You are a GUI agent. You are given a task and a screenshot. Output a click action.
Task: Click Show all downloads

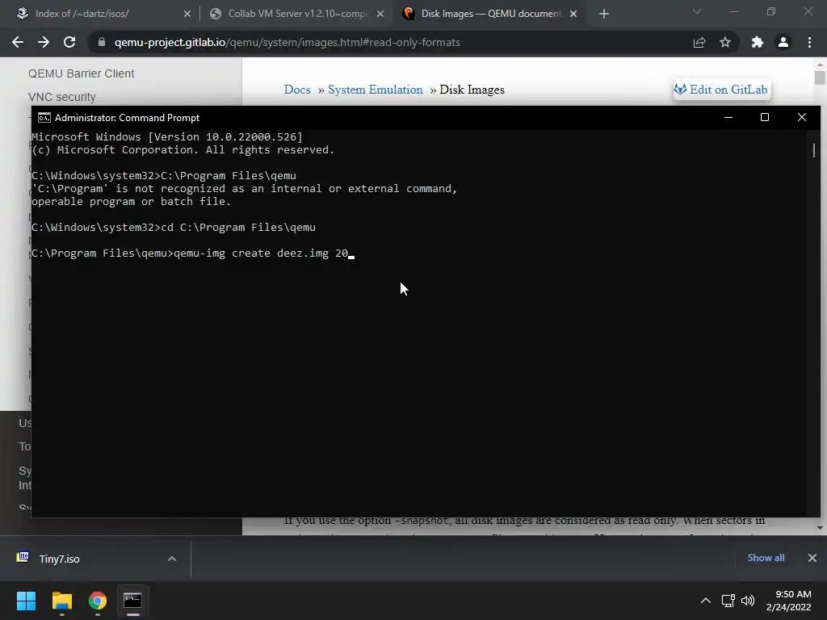pyautogui.click(x=766, y=558)
